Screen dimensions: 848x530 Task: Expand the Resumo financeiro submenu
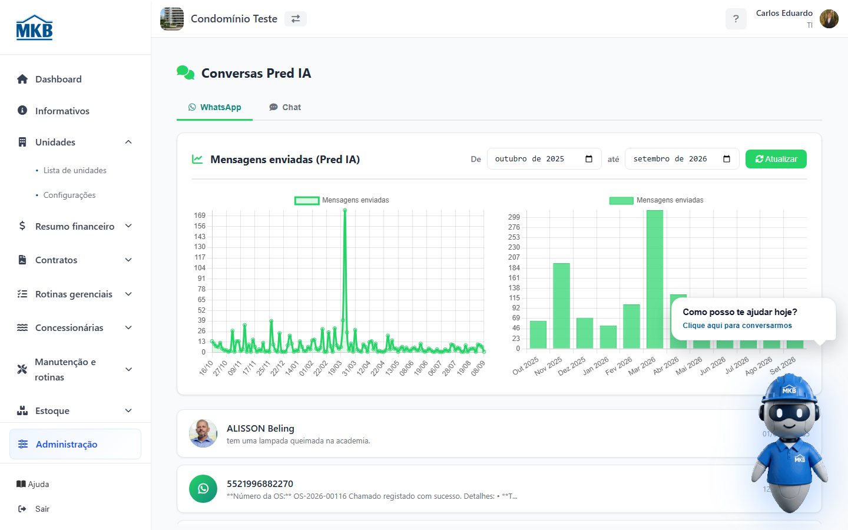(128, 226)
